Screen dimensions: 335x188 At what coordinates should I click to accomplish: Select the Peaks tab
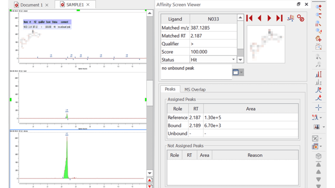[x=170, y=89]
